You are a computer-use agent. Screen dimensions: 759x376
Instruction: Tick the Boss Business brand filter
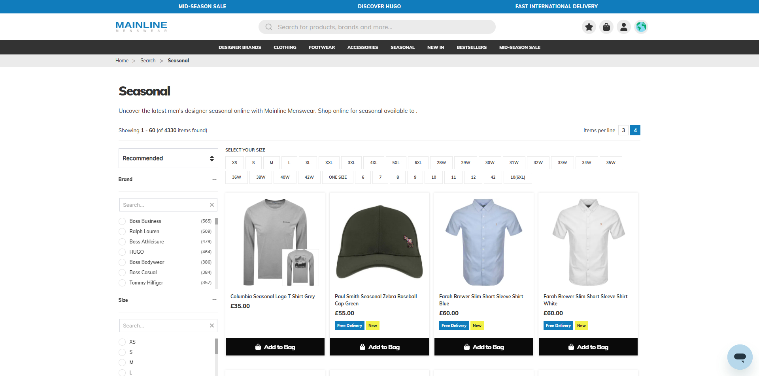(x=122, y=221)
